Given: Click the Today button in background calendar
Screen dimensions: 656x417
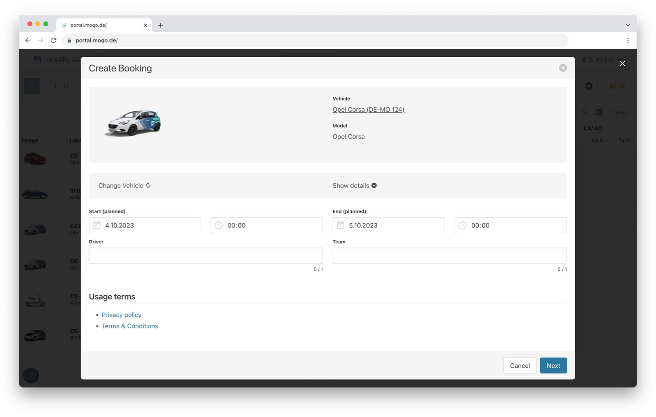Looking at the screenshot, I should pyautogui.click(x=619, y=112).
